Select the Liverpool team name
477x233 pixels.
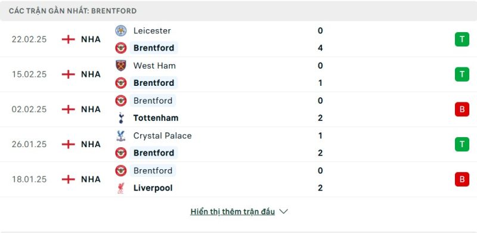pyautogui.click(x=153, y=188)
